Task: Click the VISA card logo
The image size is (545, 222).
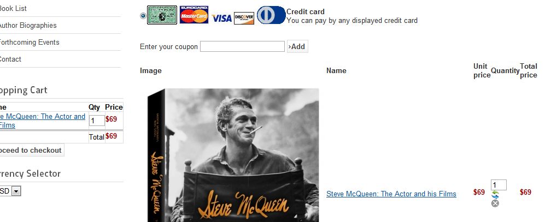Action: pos(221,18)
